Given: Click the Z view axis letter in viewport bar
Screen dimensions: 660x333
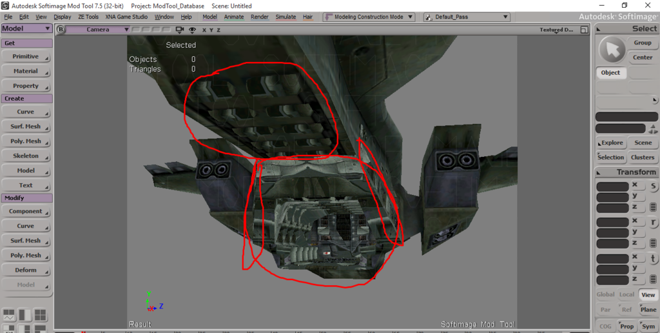Looking at the screenshot, I should 218,30.
